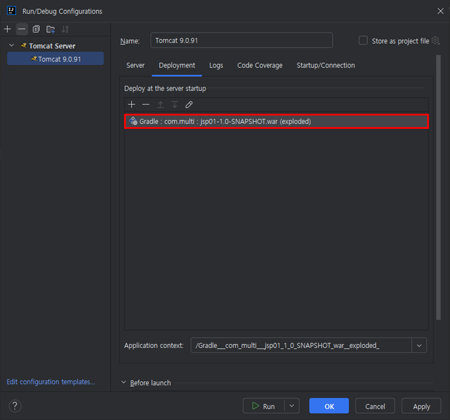Select the Tomcat Server group node
This screenshot has height=420, width=450.
click(x=52, y=46)
